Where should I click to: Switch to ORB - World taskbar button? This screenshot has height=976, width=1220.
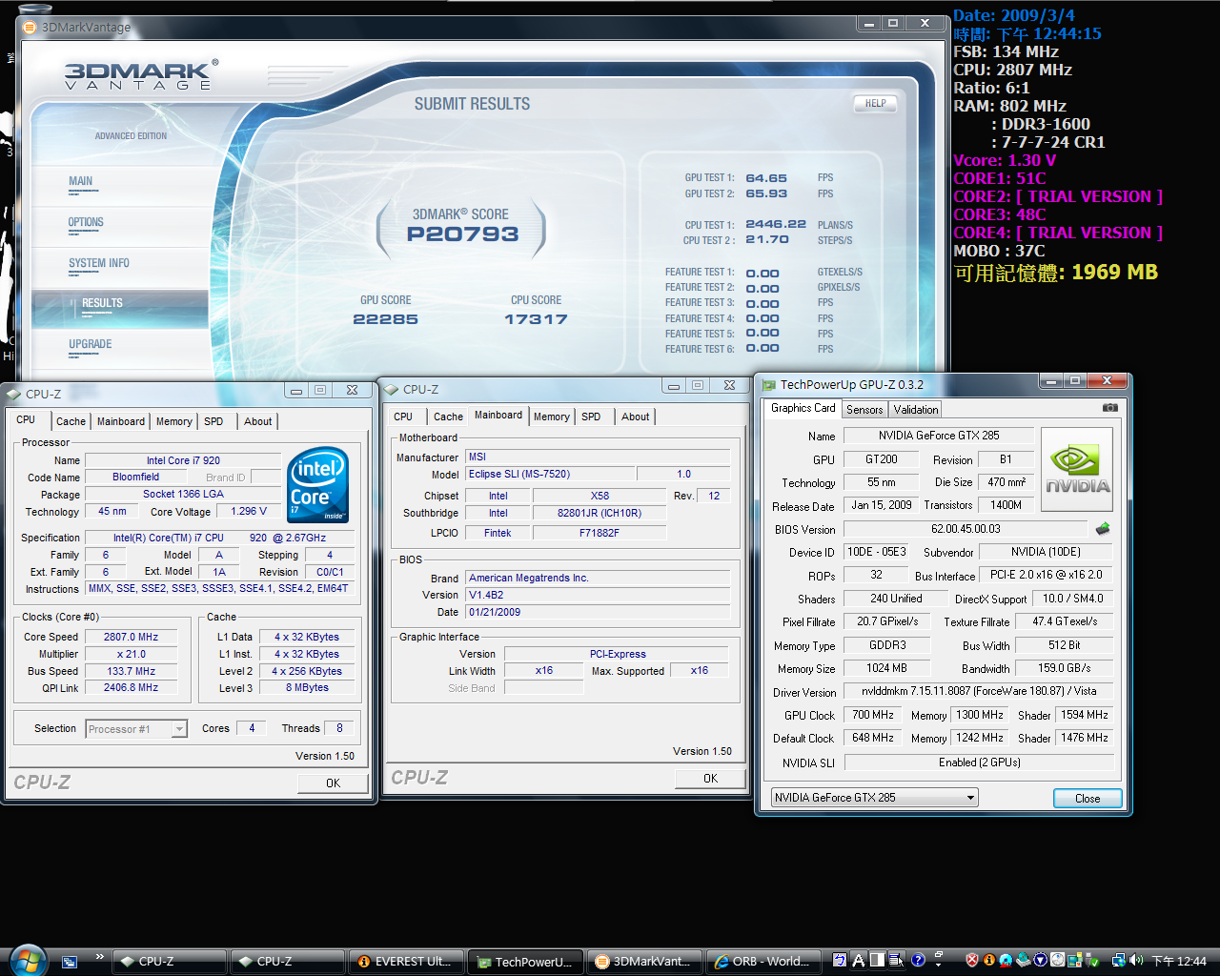763,962
